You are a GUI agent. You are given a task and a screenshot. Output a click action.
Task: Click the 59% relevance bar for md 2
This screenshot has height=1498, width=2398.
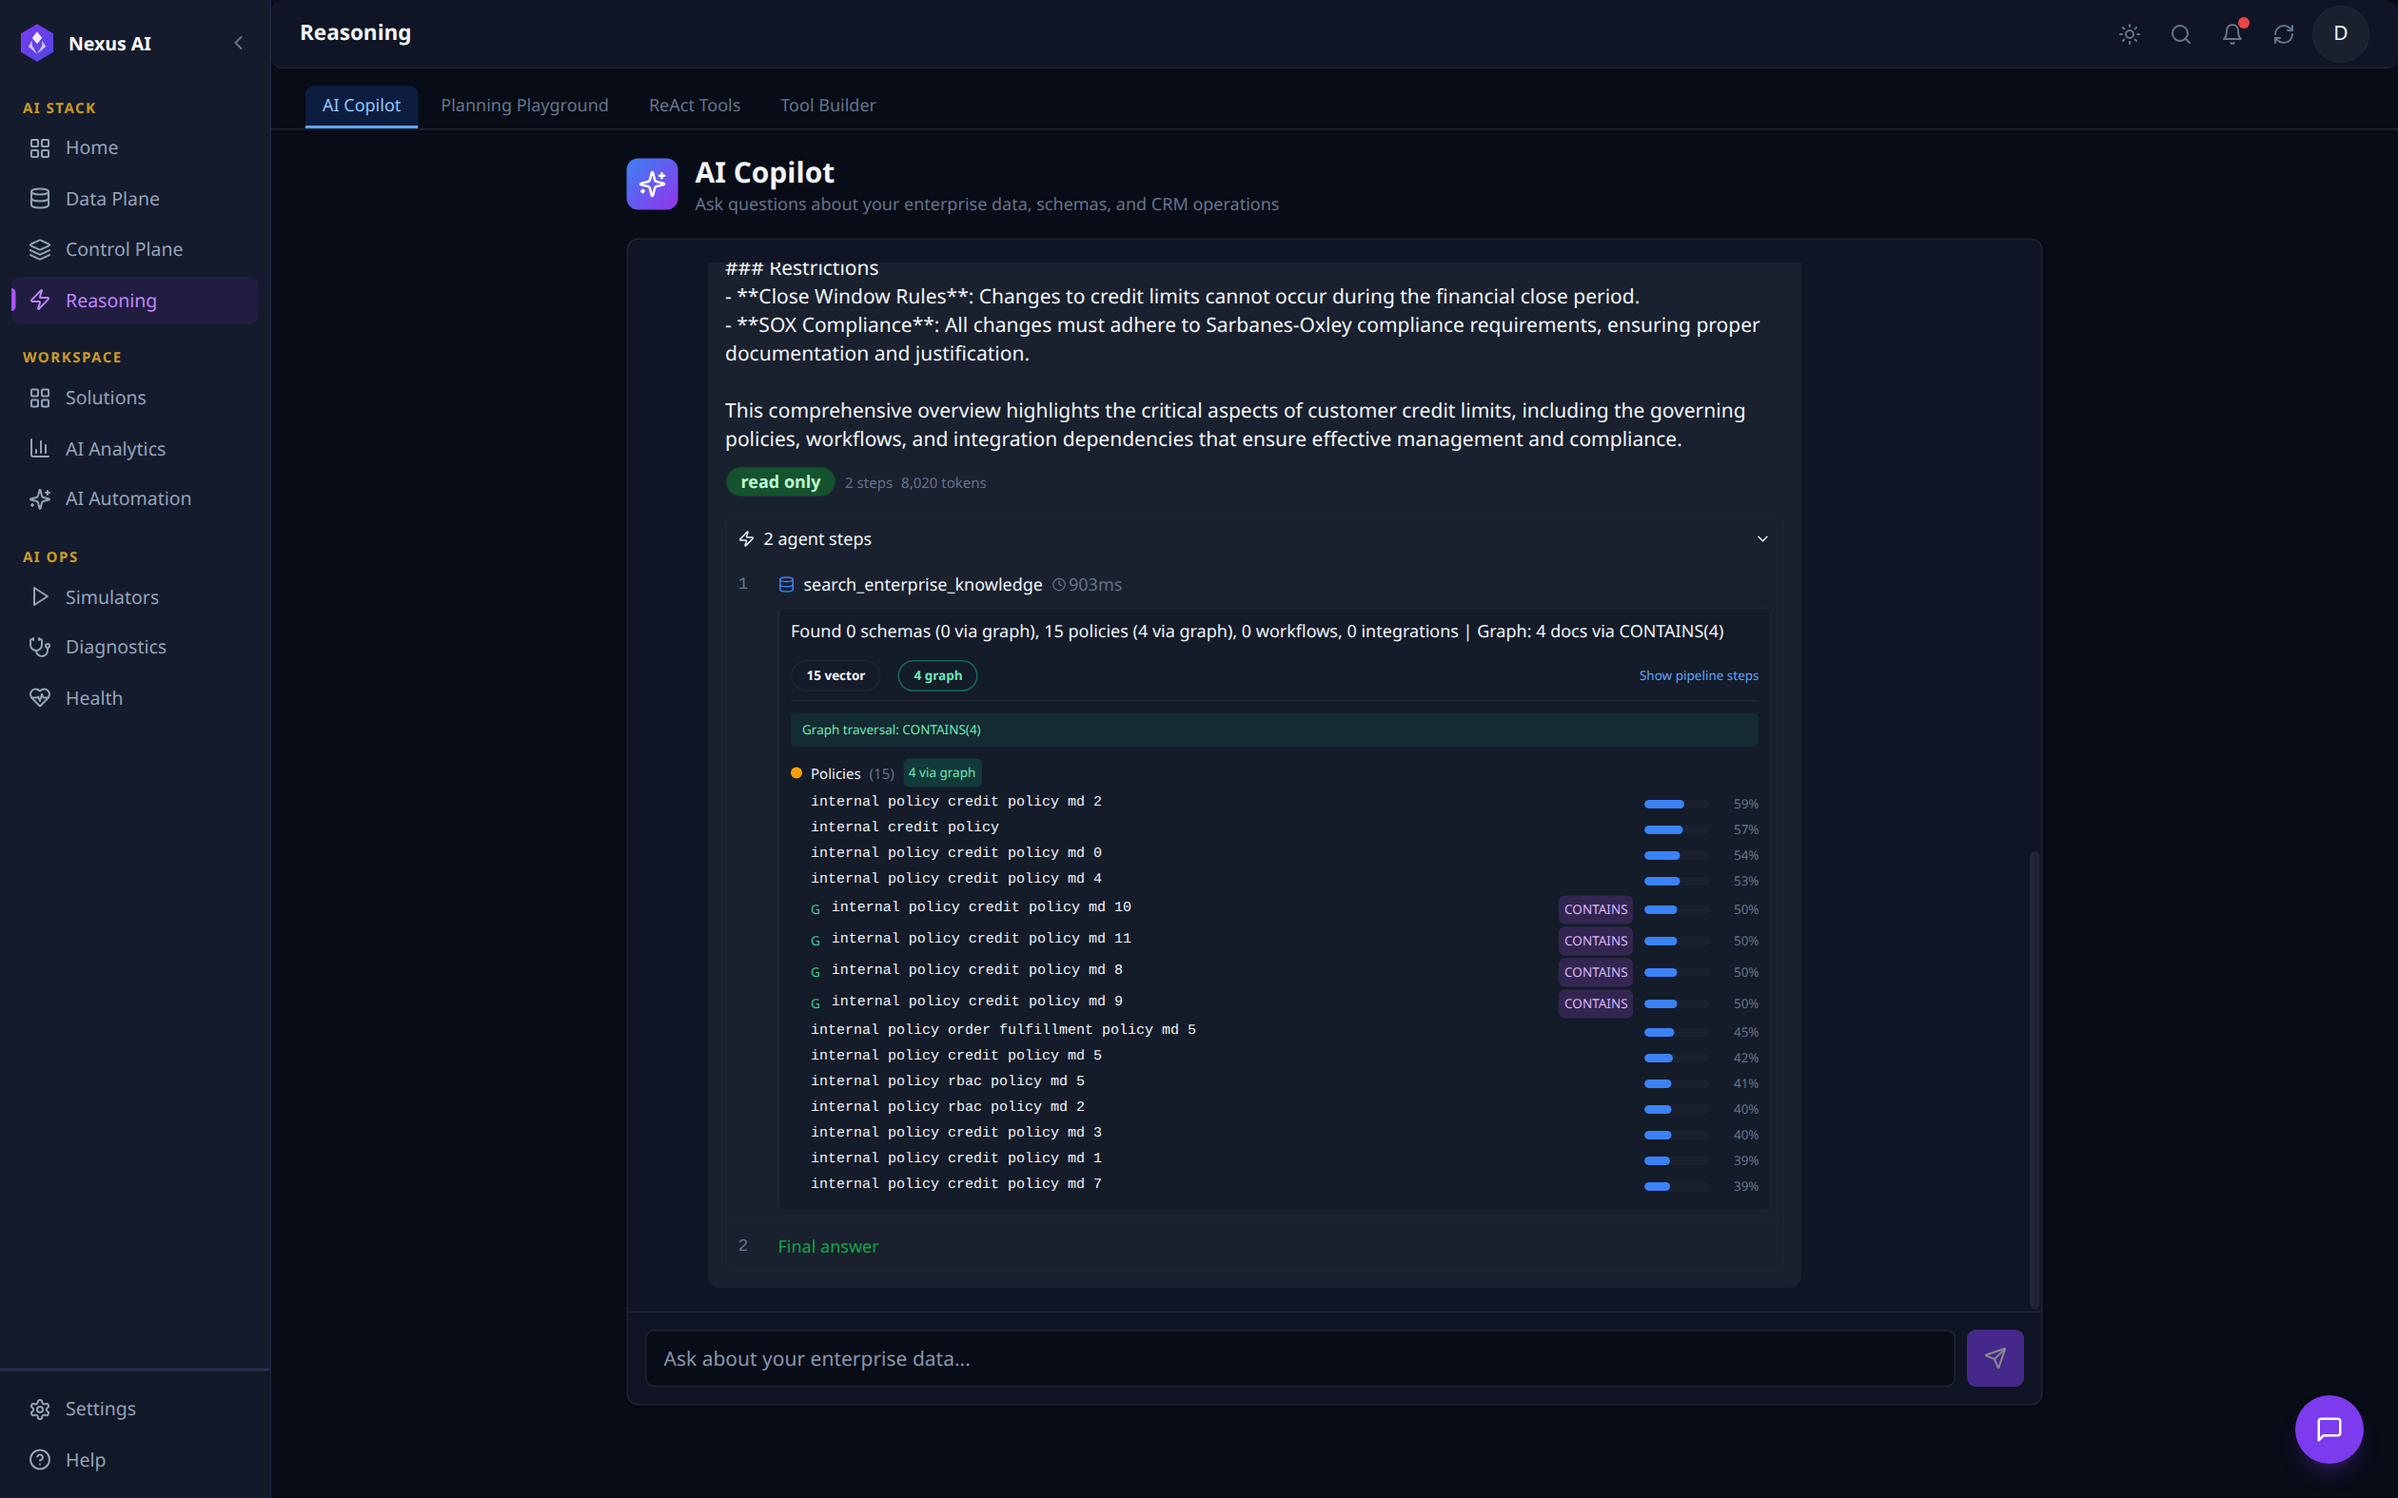tap(1676, 804)
